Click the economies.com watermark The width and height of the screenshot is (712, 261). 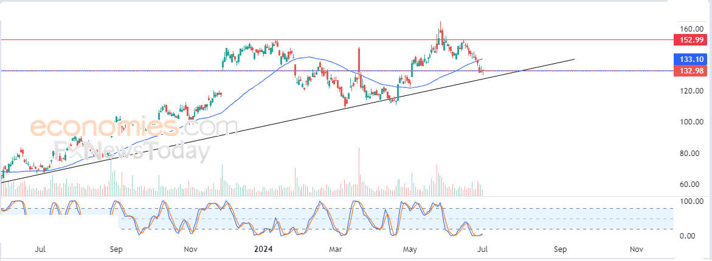tap(134, 127)
